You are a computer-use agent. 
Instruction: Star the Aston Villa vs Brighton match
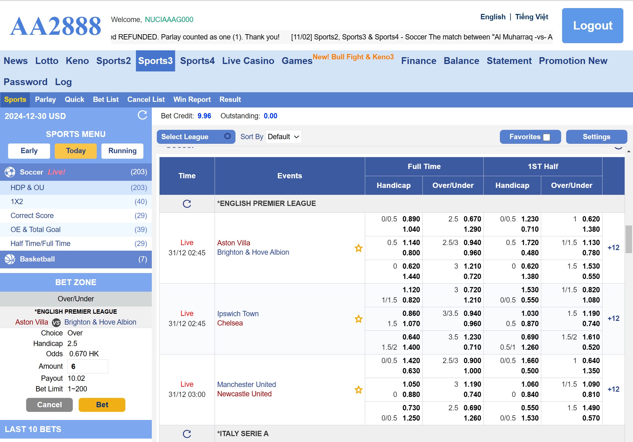[358, 248]
